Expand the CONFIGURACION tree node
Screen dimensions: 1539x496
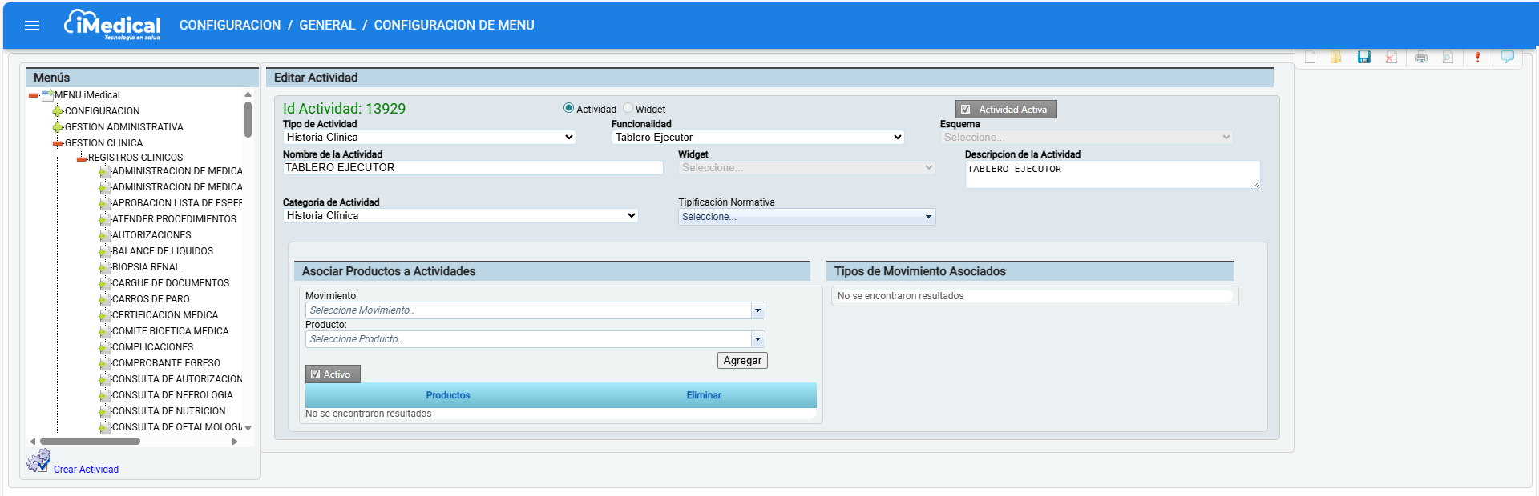(x=58, y=111)
